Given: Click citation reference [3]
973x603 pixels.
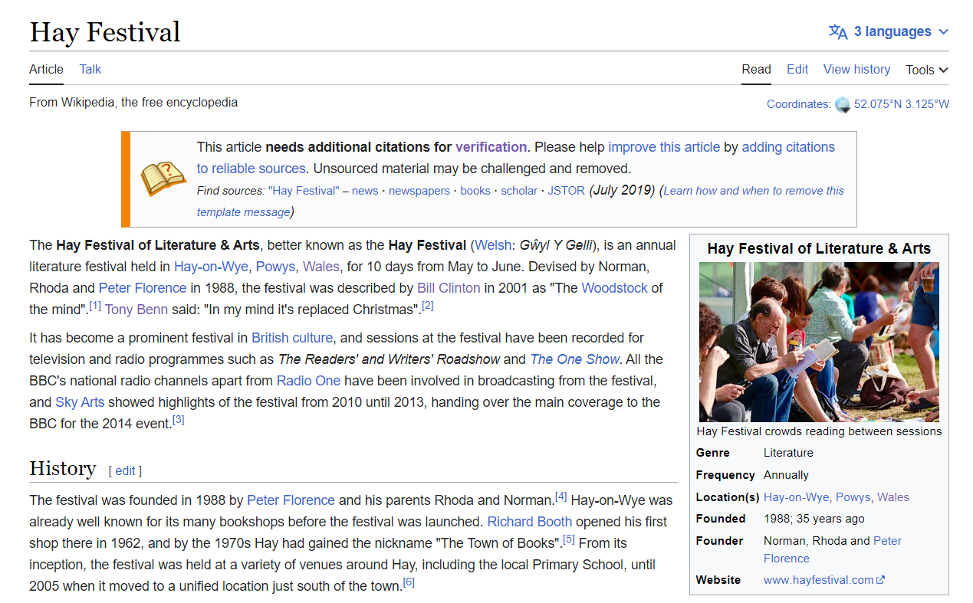Looking at the screenshot, I should pyautogui.click(x=179, y=419).
